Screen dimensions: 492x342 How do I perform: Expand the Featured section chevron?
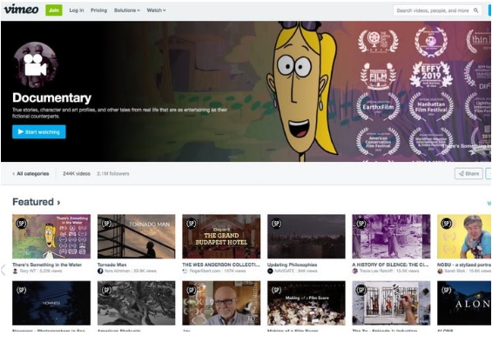pos(58,203)
